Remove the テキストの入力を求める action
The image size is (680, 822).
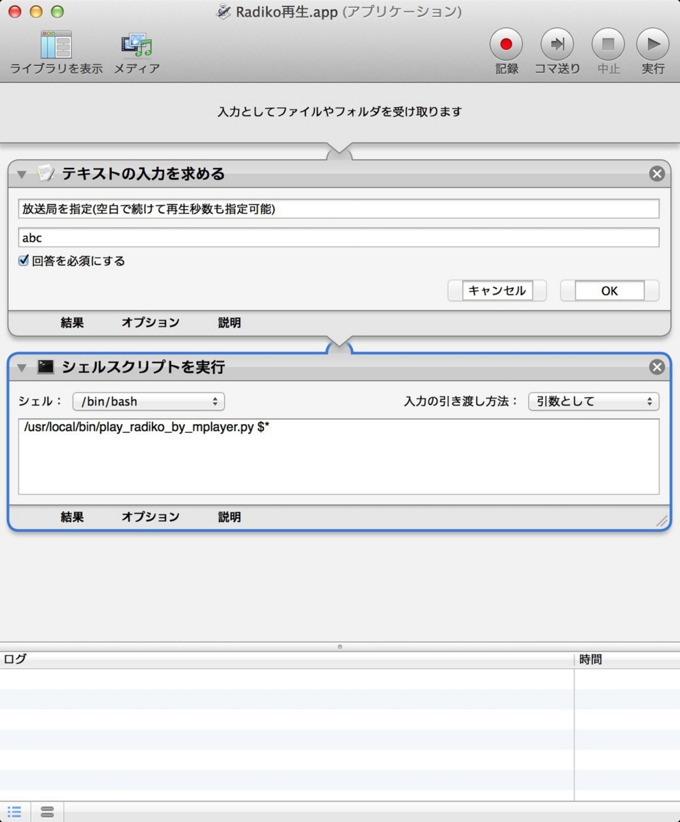657,173
